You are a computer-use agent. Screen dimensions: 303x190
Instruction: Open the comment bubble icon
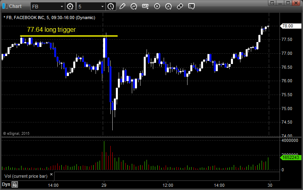pos(191,6)
